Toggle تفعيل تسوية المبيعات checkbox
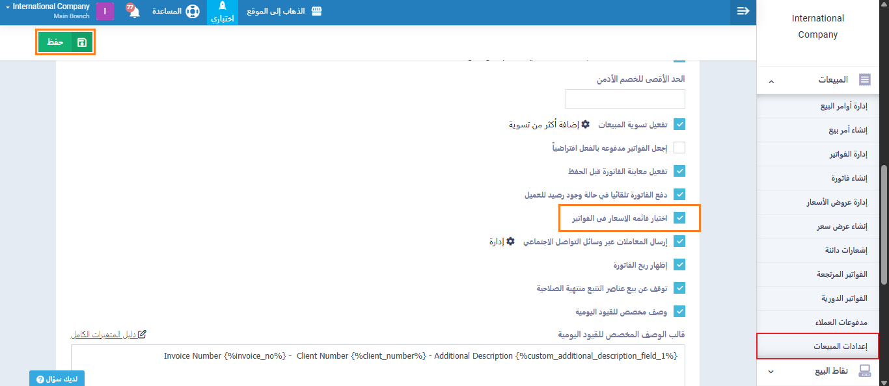 coord(679,124)
